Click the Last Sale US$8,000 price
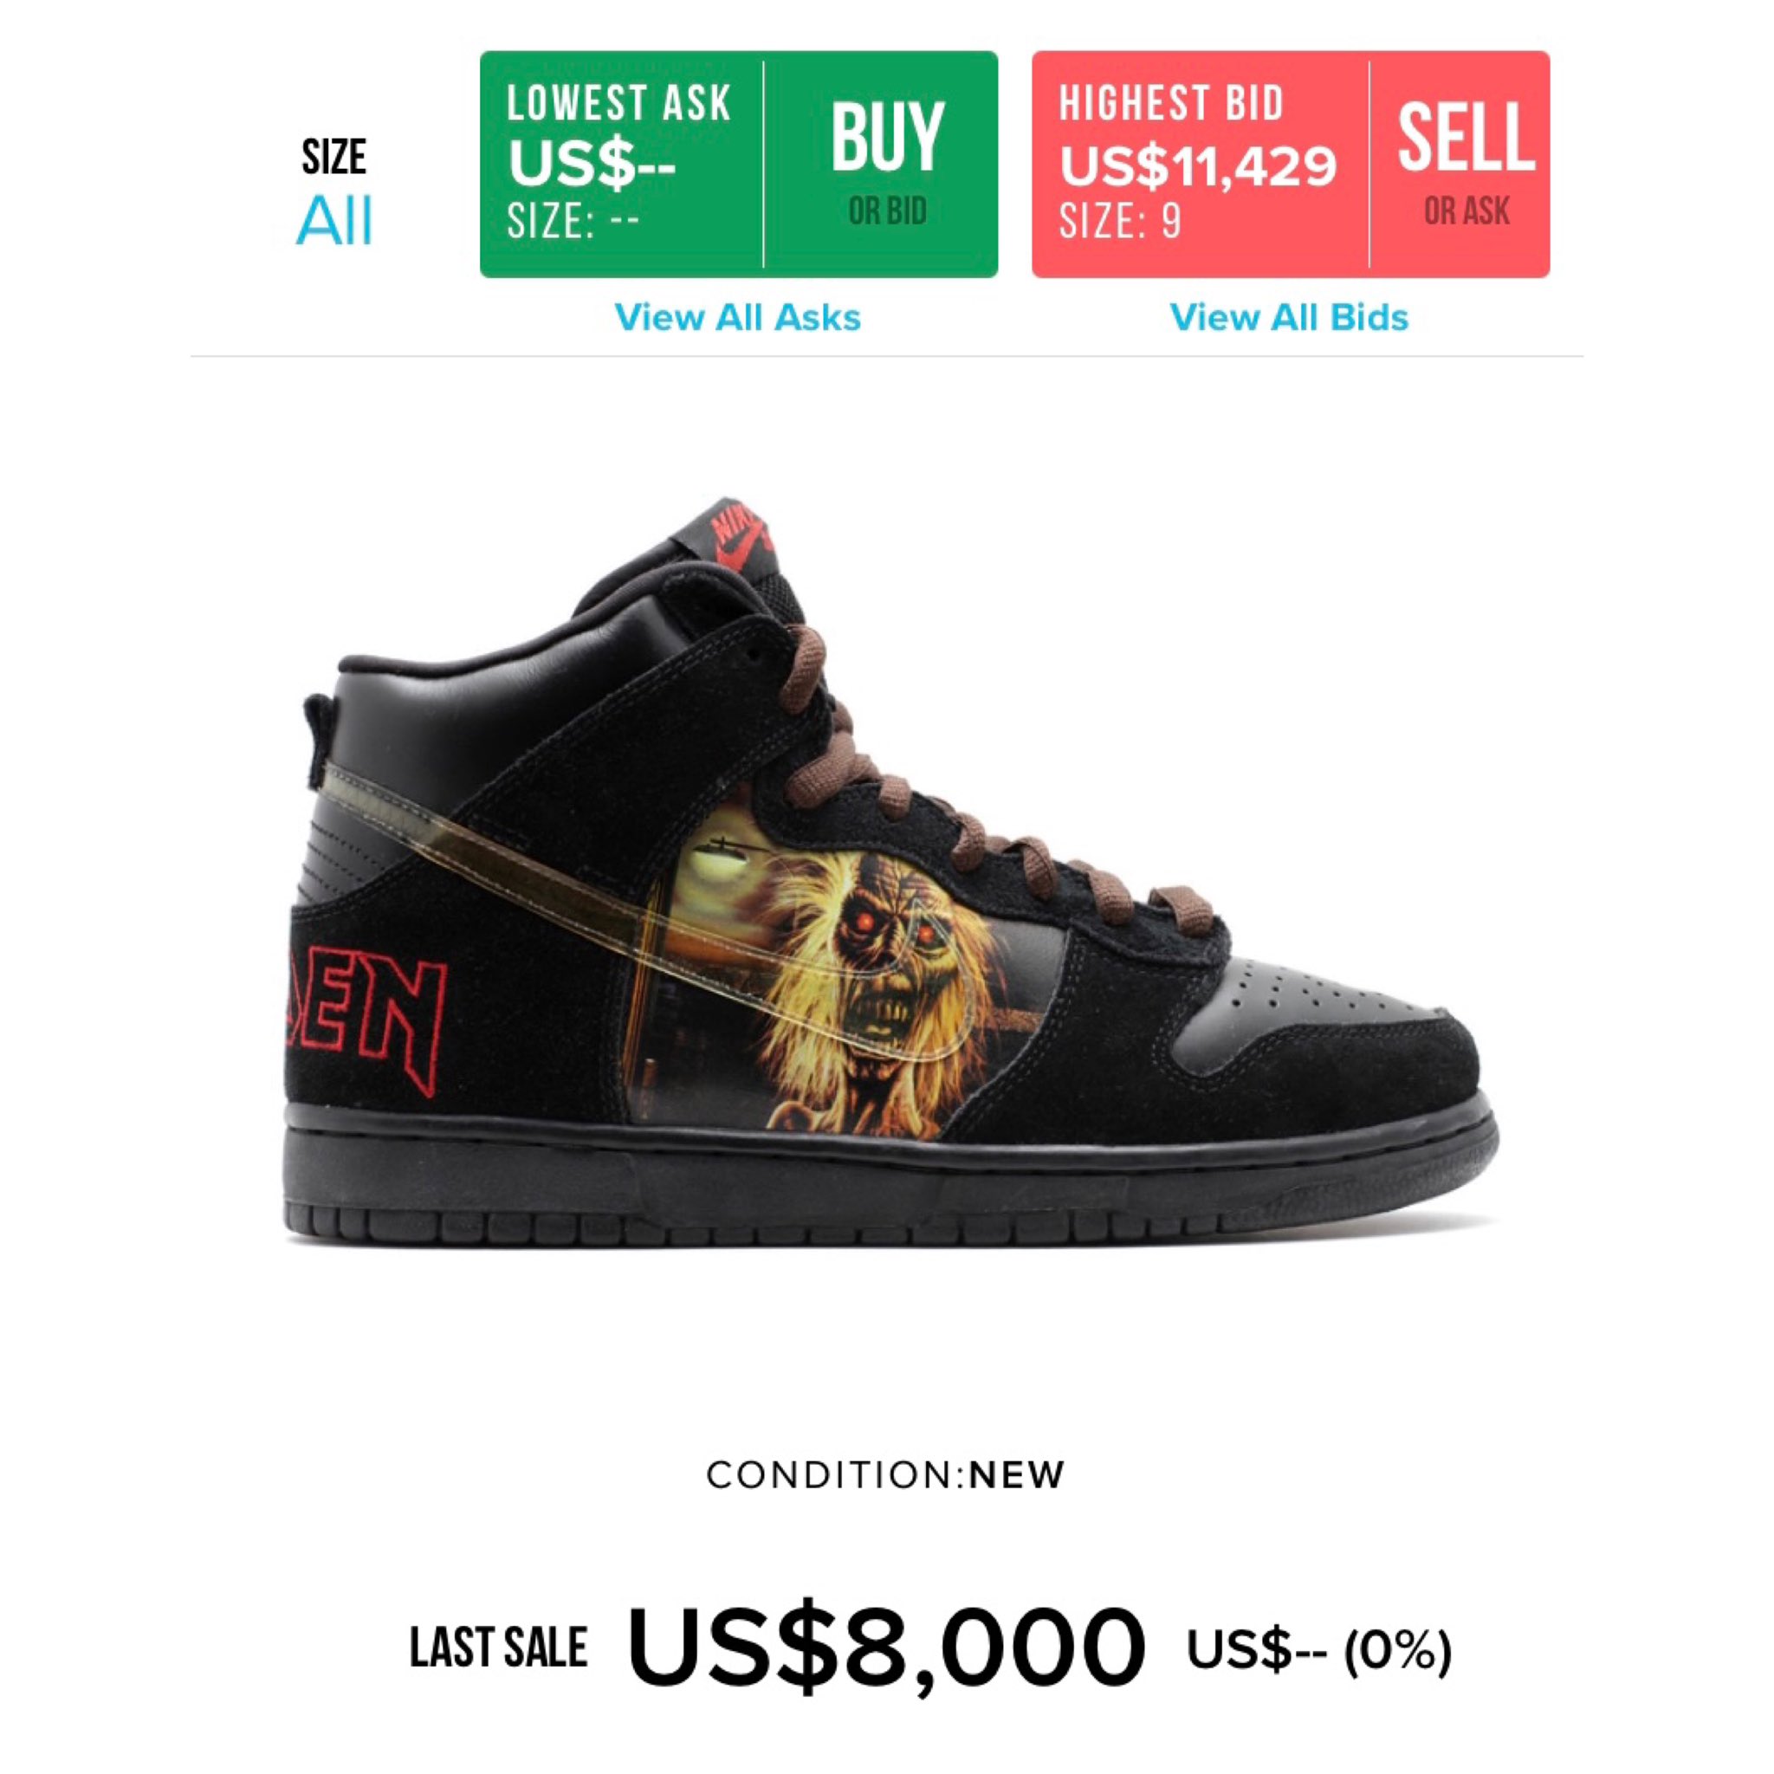 click(x=887, y=1648)
